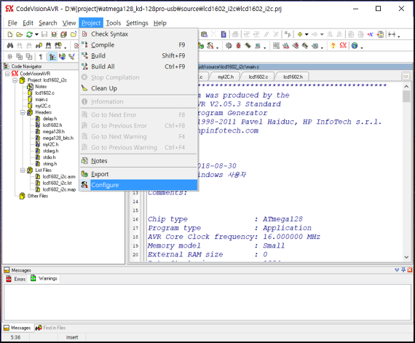Select Other Files tree node
Image resolution: width=415 pixels, height=343 pixels.
(38, 196)
